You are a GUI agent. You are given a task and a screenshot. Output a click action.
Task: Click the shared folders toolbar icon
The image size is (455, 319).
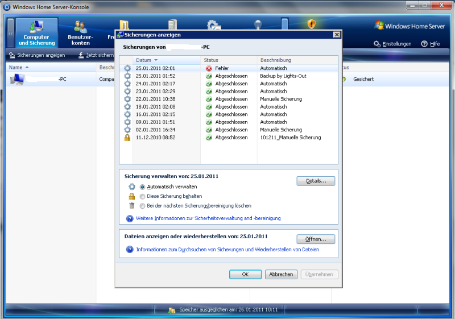pyautogui.click(x=124, y=24)
